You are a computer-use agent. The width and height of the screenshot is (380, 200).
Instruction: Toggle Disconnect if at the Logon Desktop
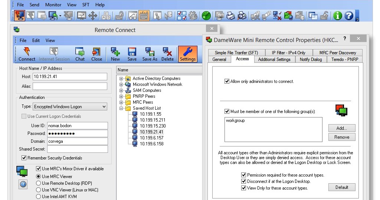(243, 181)
